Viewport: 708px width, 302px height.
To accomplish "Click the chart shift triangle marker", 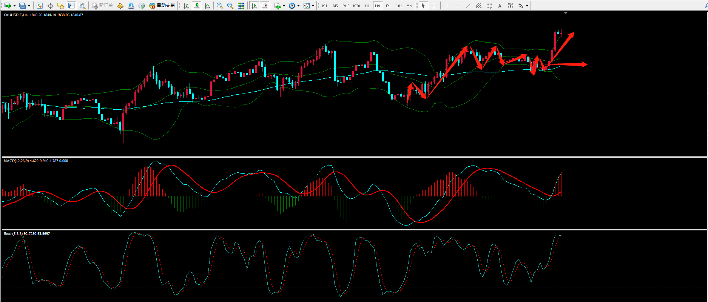I will pos(566,13).
